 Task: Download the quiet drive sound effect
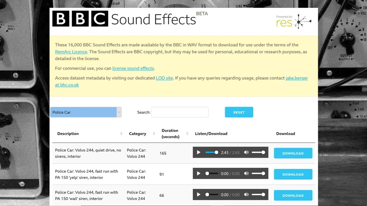tap(293, 153)
